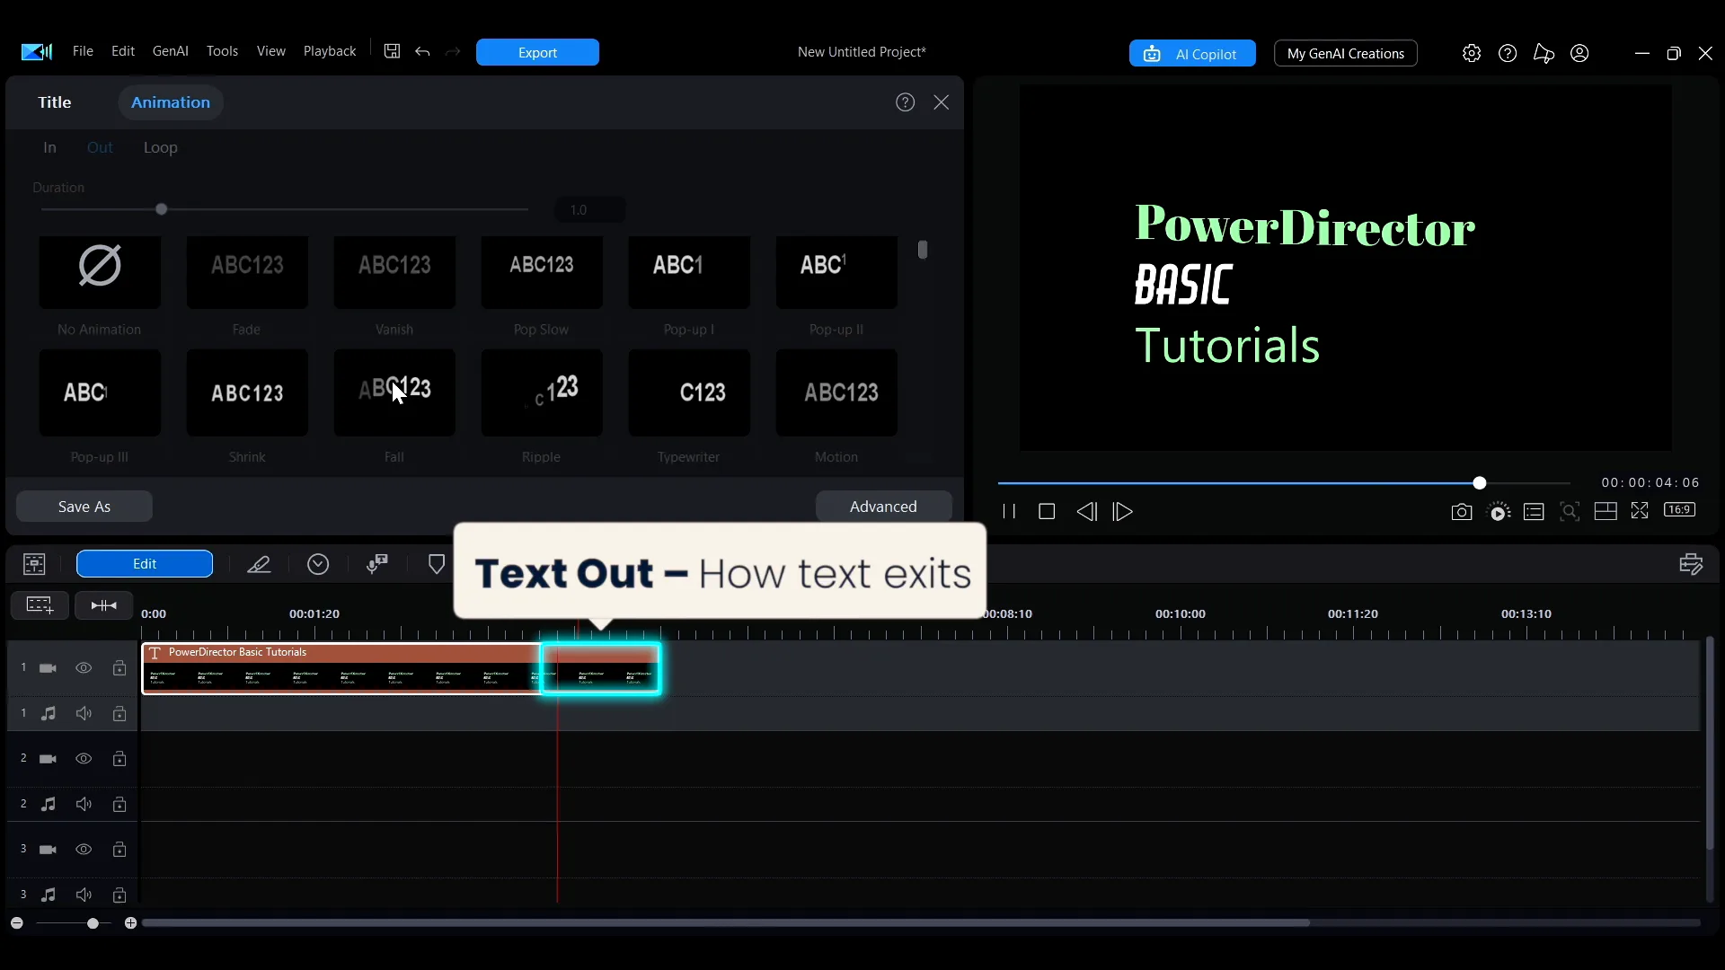
Task: Click the duration value field 1.0
Action: (589, 209)
